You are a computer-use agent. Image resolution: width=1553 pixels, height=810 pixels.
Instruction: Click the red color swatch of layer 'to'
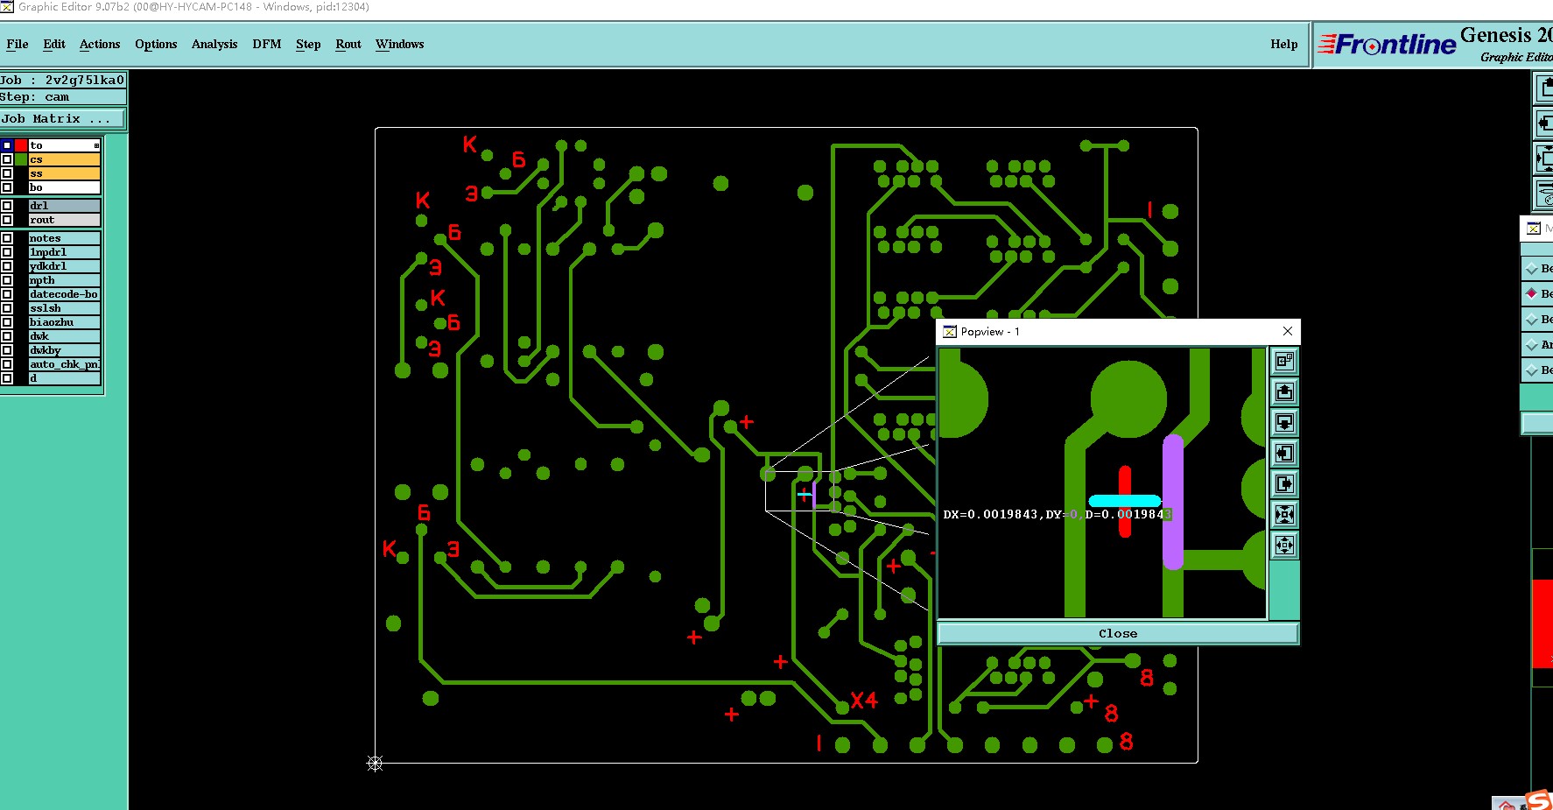coord(21,145)
